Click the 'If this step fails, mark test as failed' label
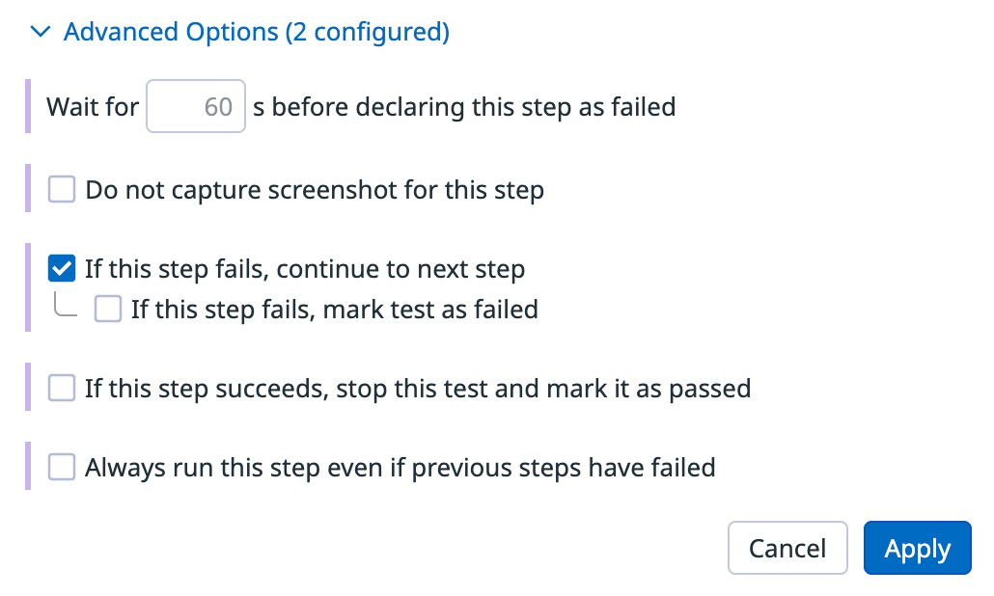Image resolution: width=994 pixels, height=596 pixels. coord(334,310)
